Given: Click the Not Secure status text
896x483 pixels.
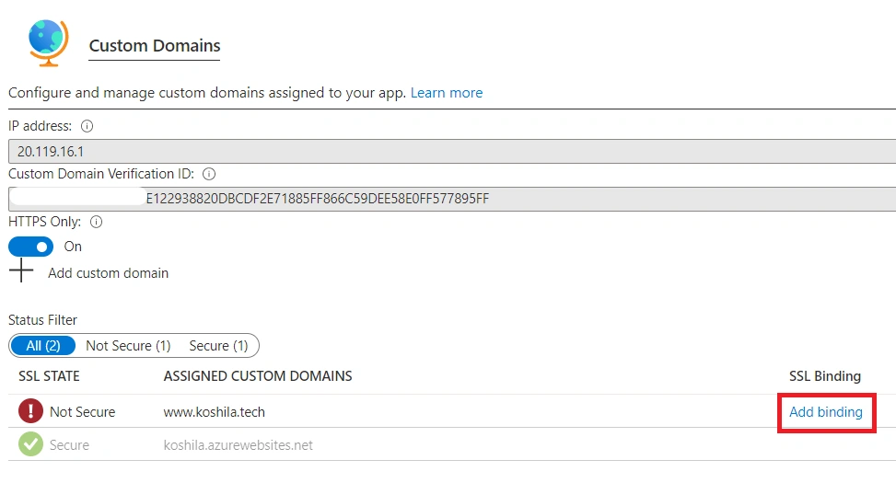Looking at the screenshot, I should click(82, 411).
